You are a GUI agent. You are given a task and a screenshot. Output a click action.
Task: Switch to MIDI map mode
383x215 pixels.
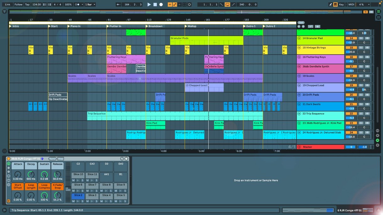[x=351, y=5]
